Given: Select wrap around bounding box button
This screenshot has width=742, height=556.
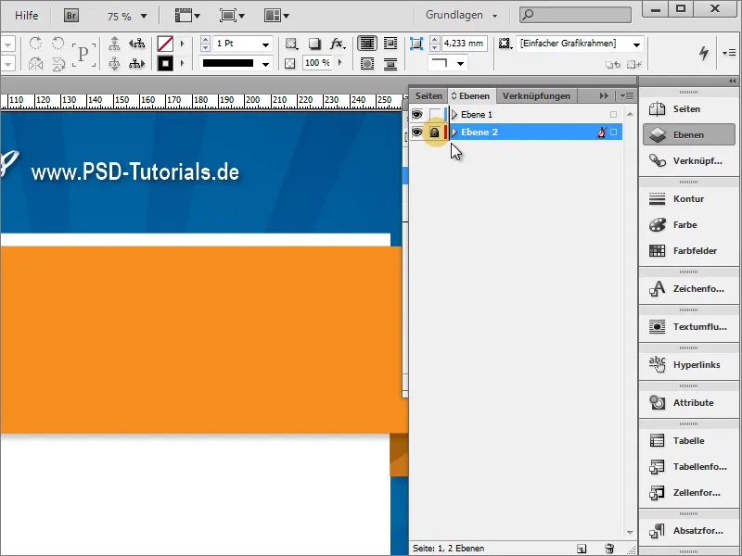Looking at the screenshot, I should (390, 44).
